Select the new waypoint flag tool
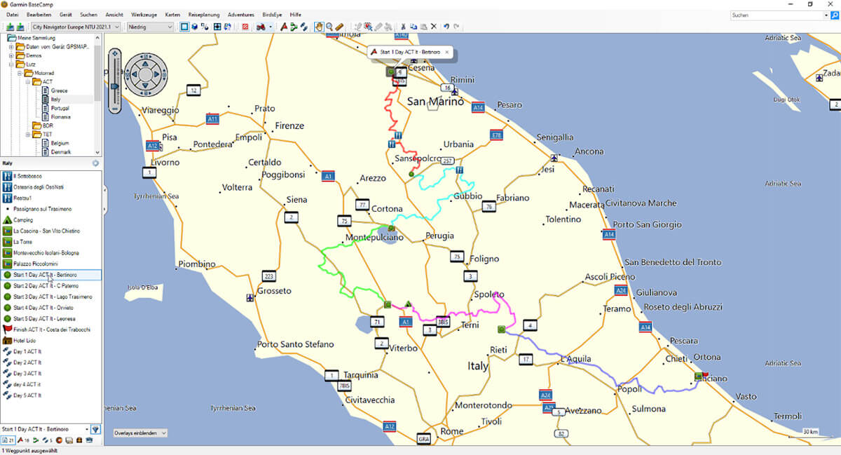Screen dimensions: 841x455 (284, 27)
